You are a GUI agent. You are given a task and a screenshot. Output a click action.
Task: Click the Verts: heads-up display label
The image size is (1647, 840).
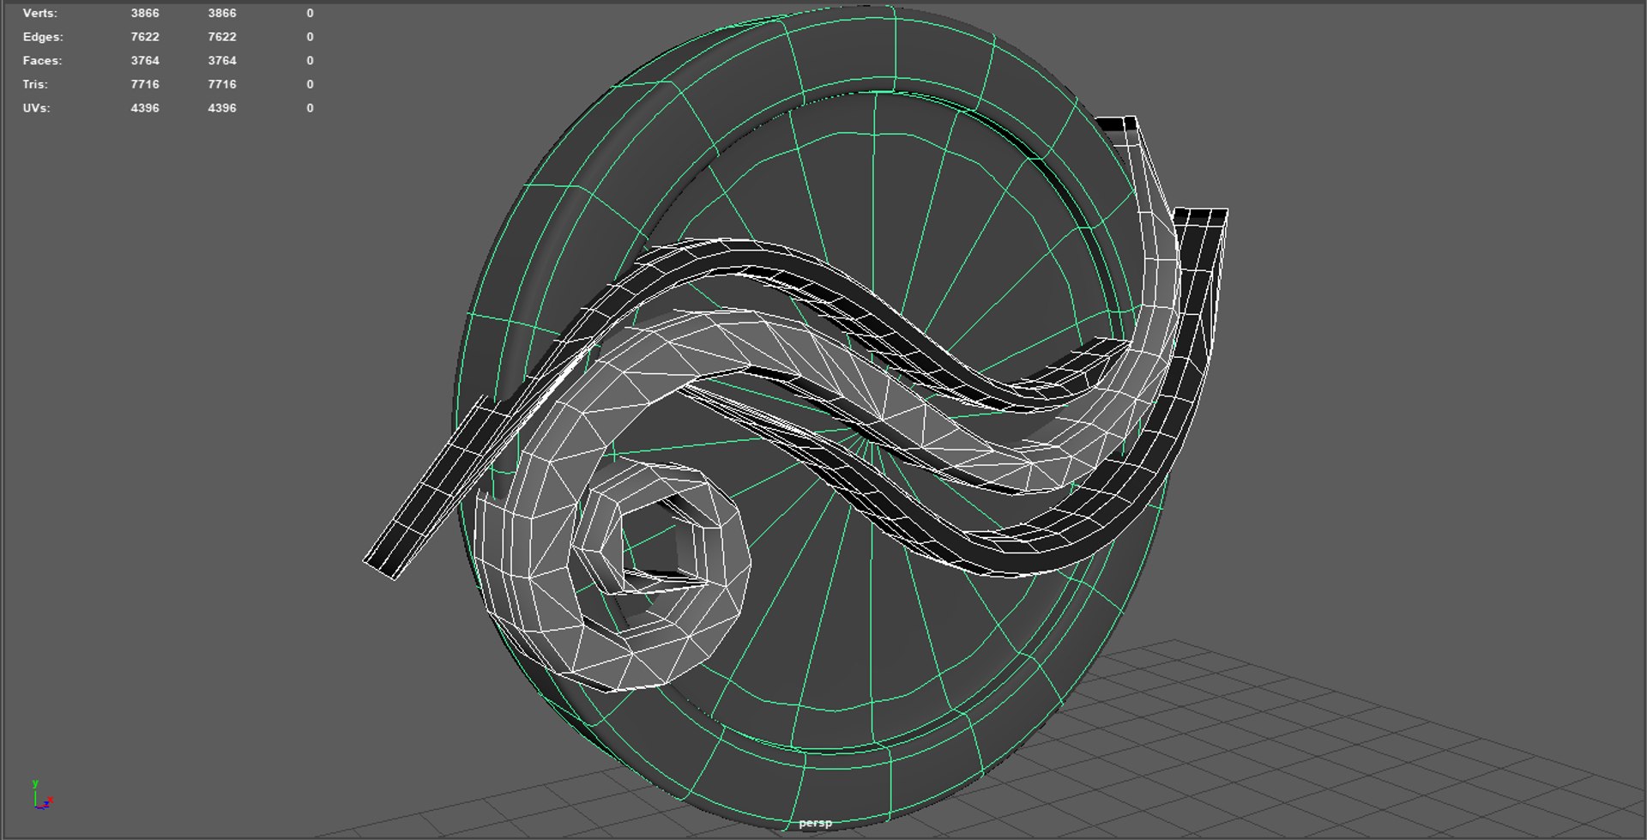tap(39, 13)
